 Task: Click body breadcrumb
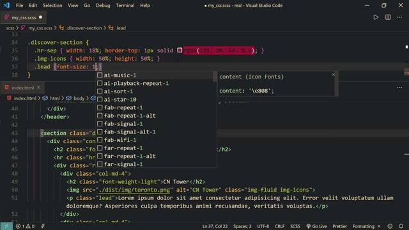point(79,98)
